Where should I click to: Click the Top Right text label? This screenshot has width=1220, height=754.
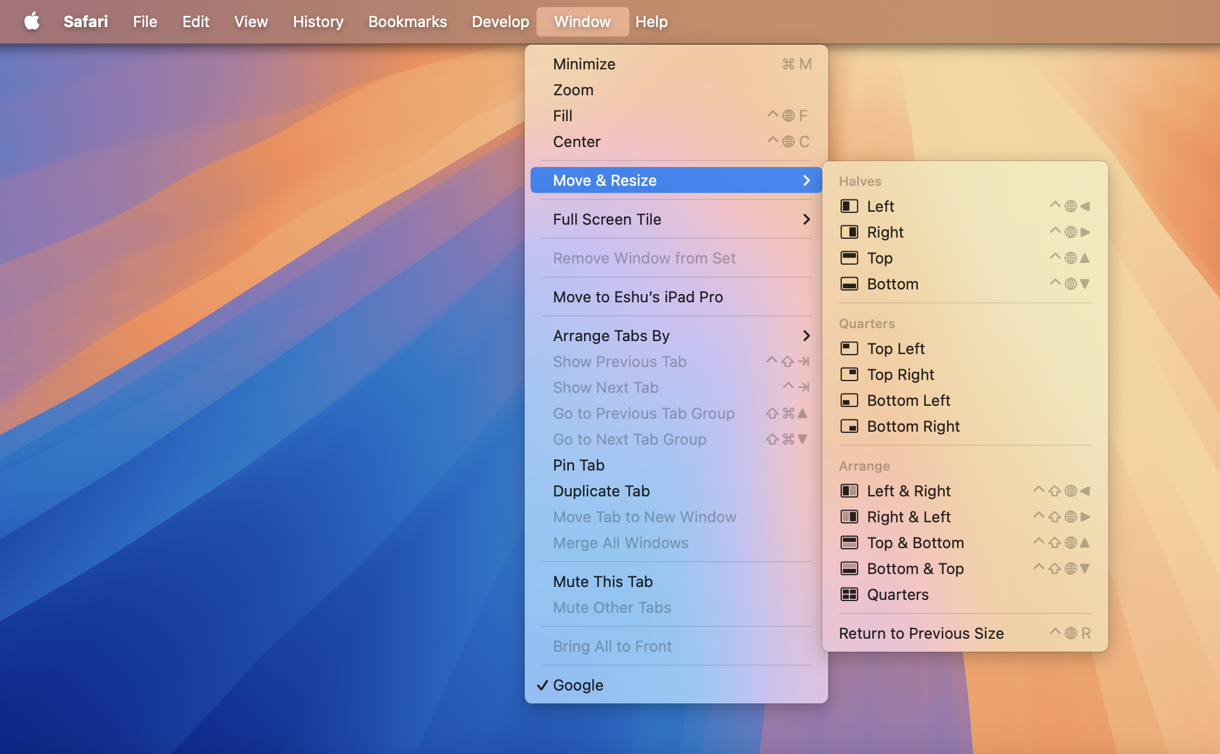pyautogui.click(x=901, y=375)
